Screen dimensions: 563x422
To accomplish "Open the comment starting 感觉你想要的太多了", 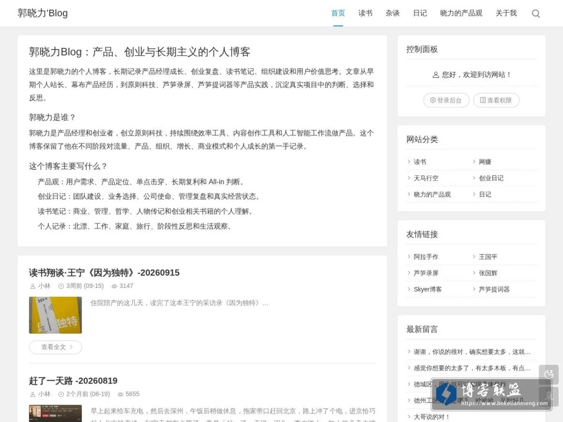I will [472, 368].
